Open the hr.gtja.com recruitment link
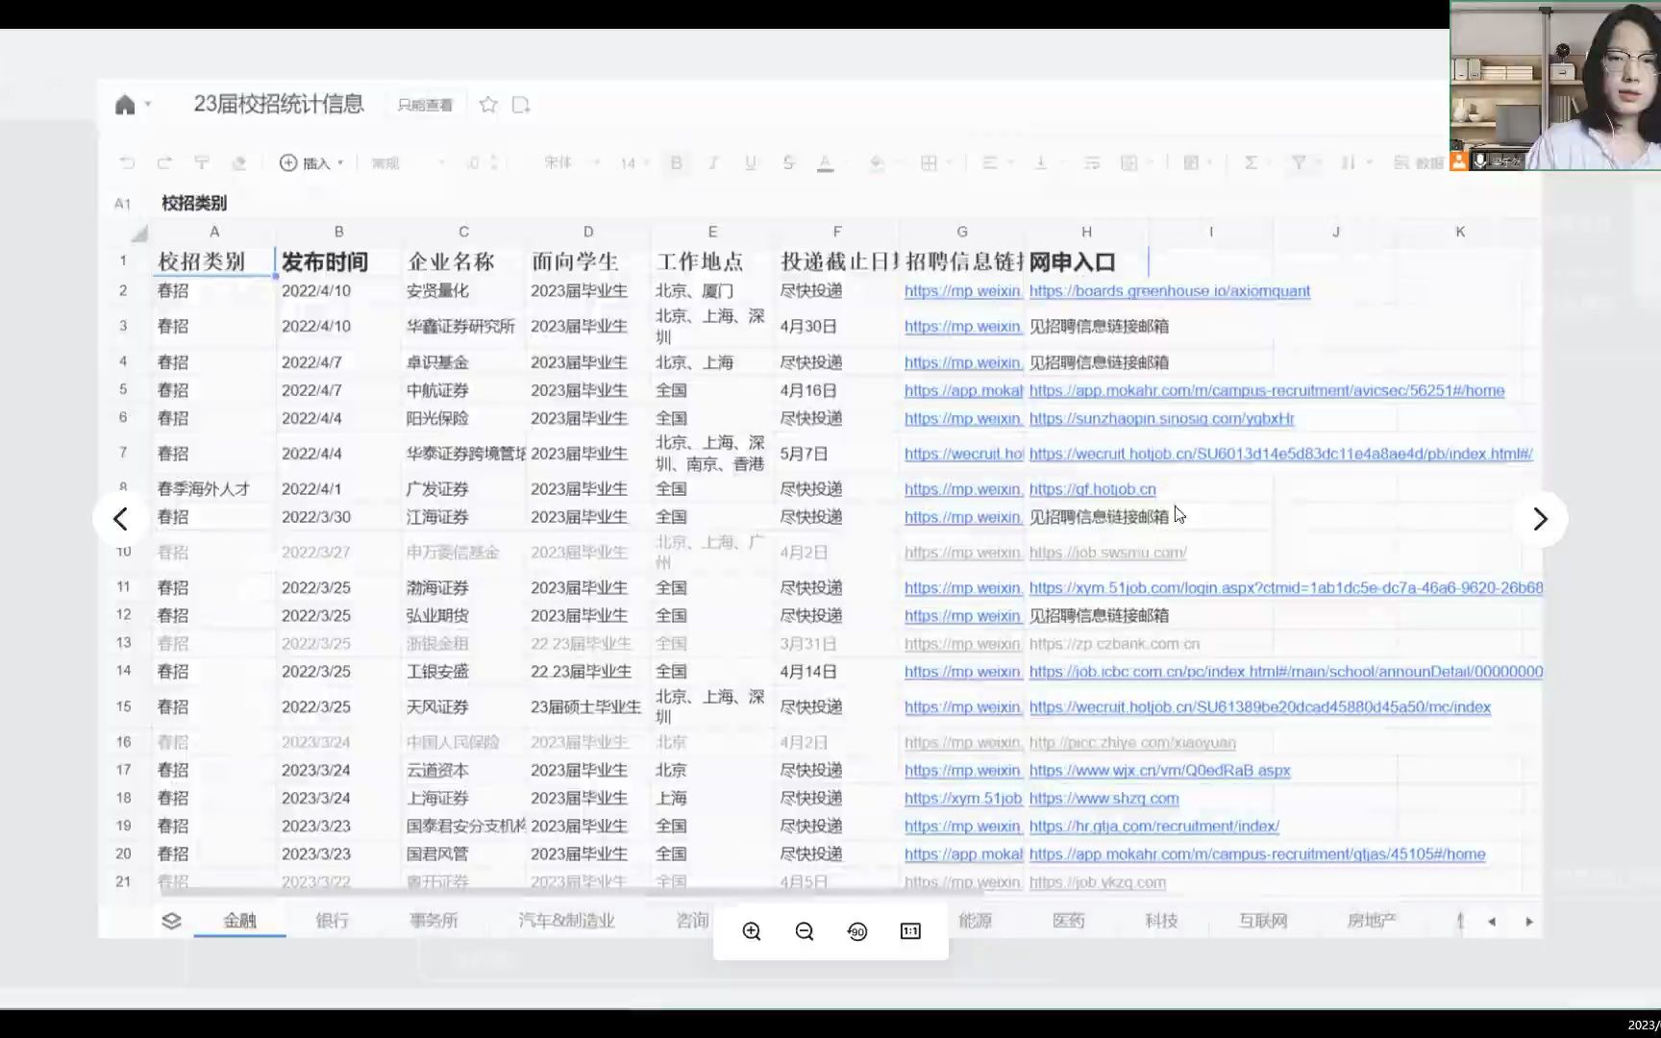The image size is (1661, 1038). (x=1154, y=827)
